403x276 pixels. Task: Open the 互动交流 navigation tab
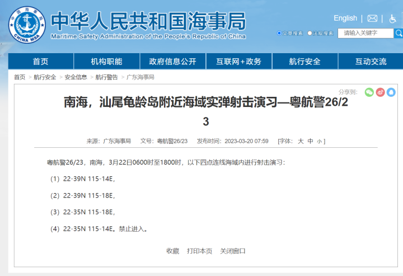point(371,61)
